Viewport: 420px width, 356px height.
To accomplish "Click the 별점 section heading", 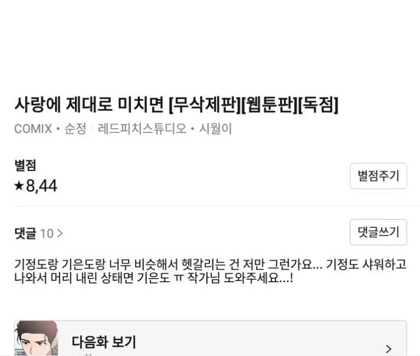I will coord(25,165).
